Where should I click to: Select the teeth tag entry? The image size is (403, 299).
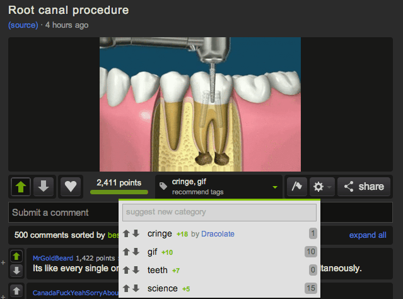click(x=157, y=270)
